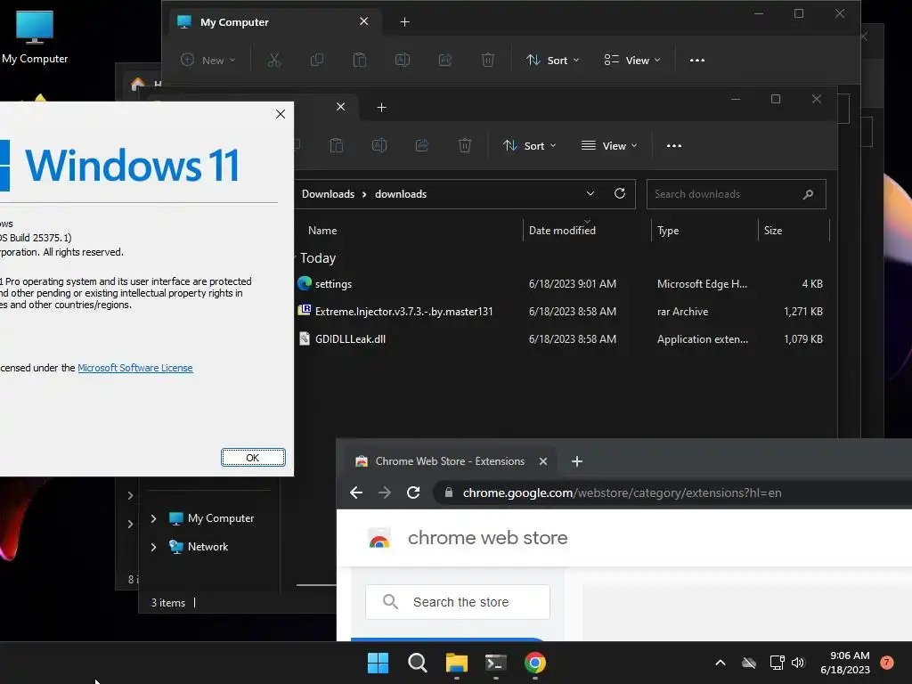Open See more options in My Computer toolbar
The image size is (912, 684).
click(696, 60)
